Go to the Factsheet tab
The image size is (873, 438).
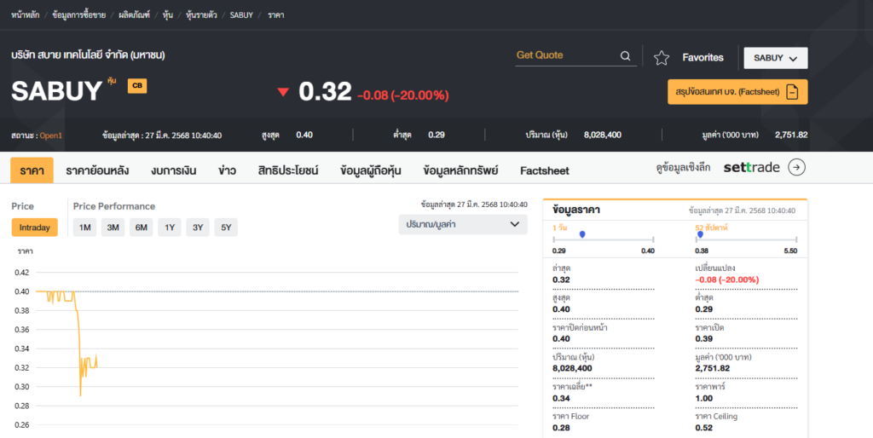click(x=544, y=170)
